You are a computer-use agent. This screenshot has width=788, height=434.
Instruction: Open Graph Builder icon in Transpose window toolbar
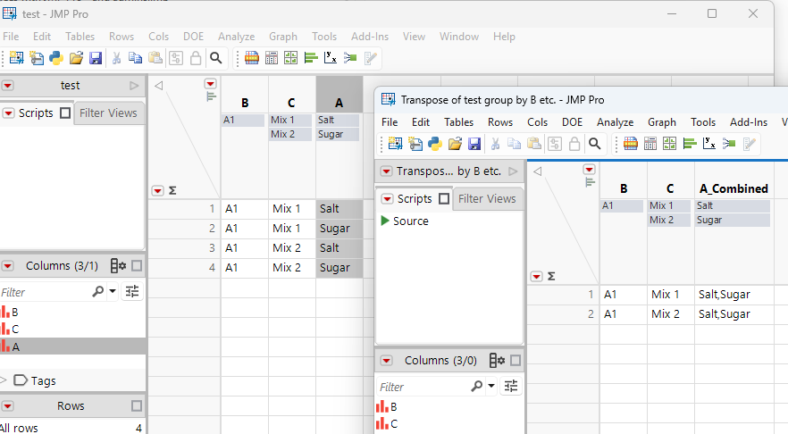point(670,144)
